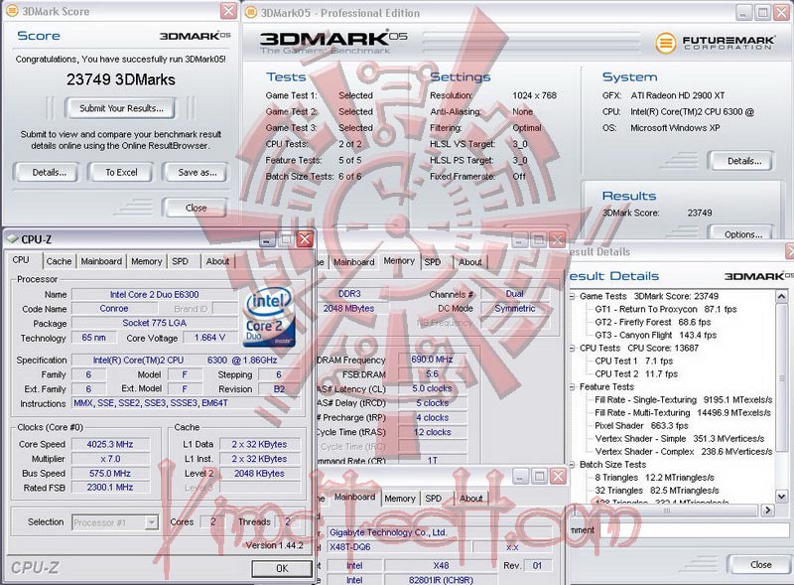Select GT3 - Canyon Flight row
The width and height of the screenshot is (794, 585).
pyautogui.click(x=655, y=335)
